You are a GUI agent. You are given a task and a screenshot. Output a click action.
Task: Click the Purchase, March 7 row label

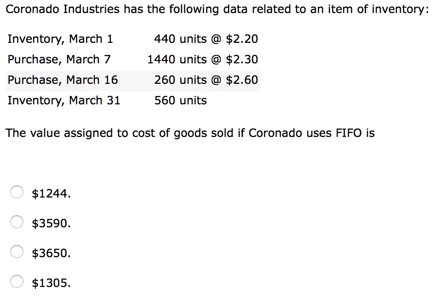59,60
